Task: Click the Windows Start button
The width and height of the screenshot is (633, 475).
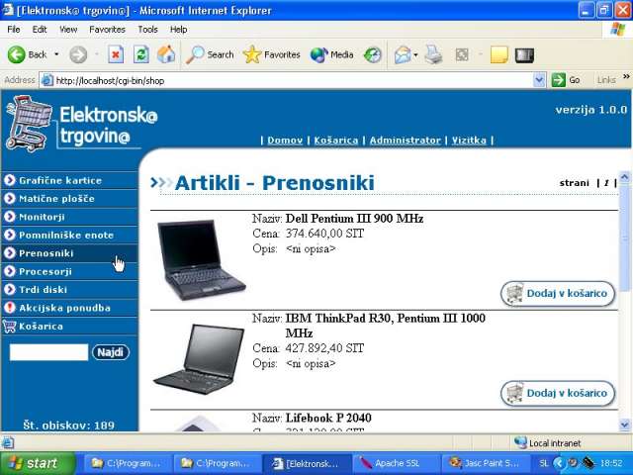Action: pyautogui.click(x=38, y=463)
